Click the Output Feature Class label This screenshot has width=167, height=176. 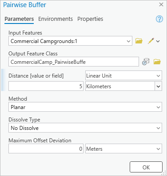point(33,54)
